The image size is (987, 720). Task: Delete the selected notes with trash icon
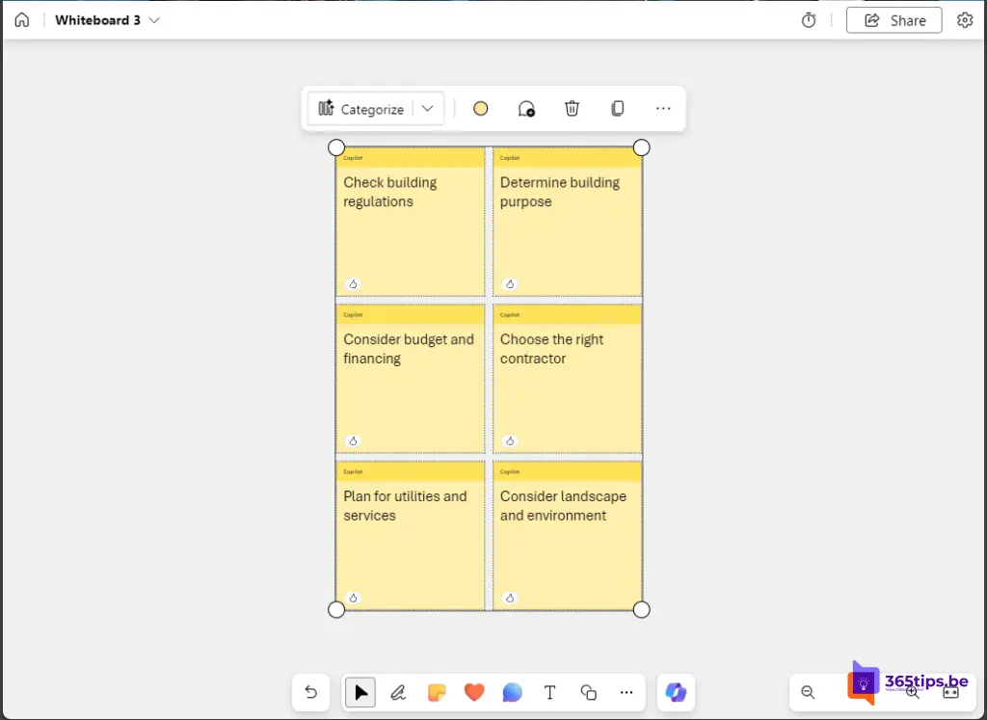572,109
